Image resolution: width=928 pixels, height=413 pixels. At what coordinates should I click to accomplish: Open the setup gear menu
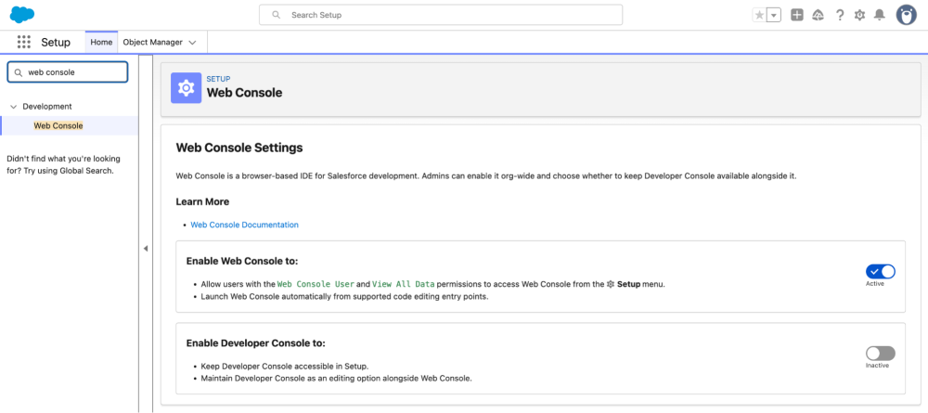coord(859,16)
